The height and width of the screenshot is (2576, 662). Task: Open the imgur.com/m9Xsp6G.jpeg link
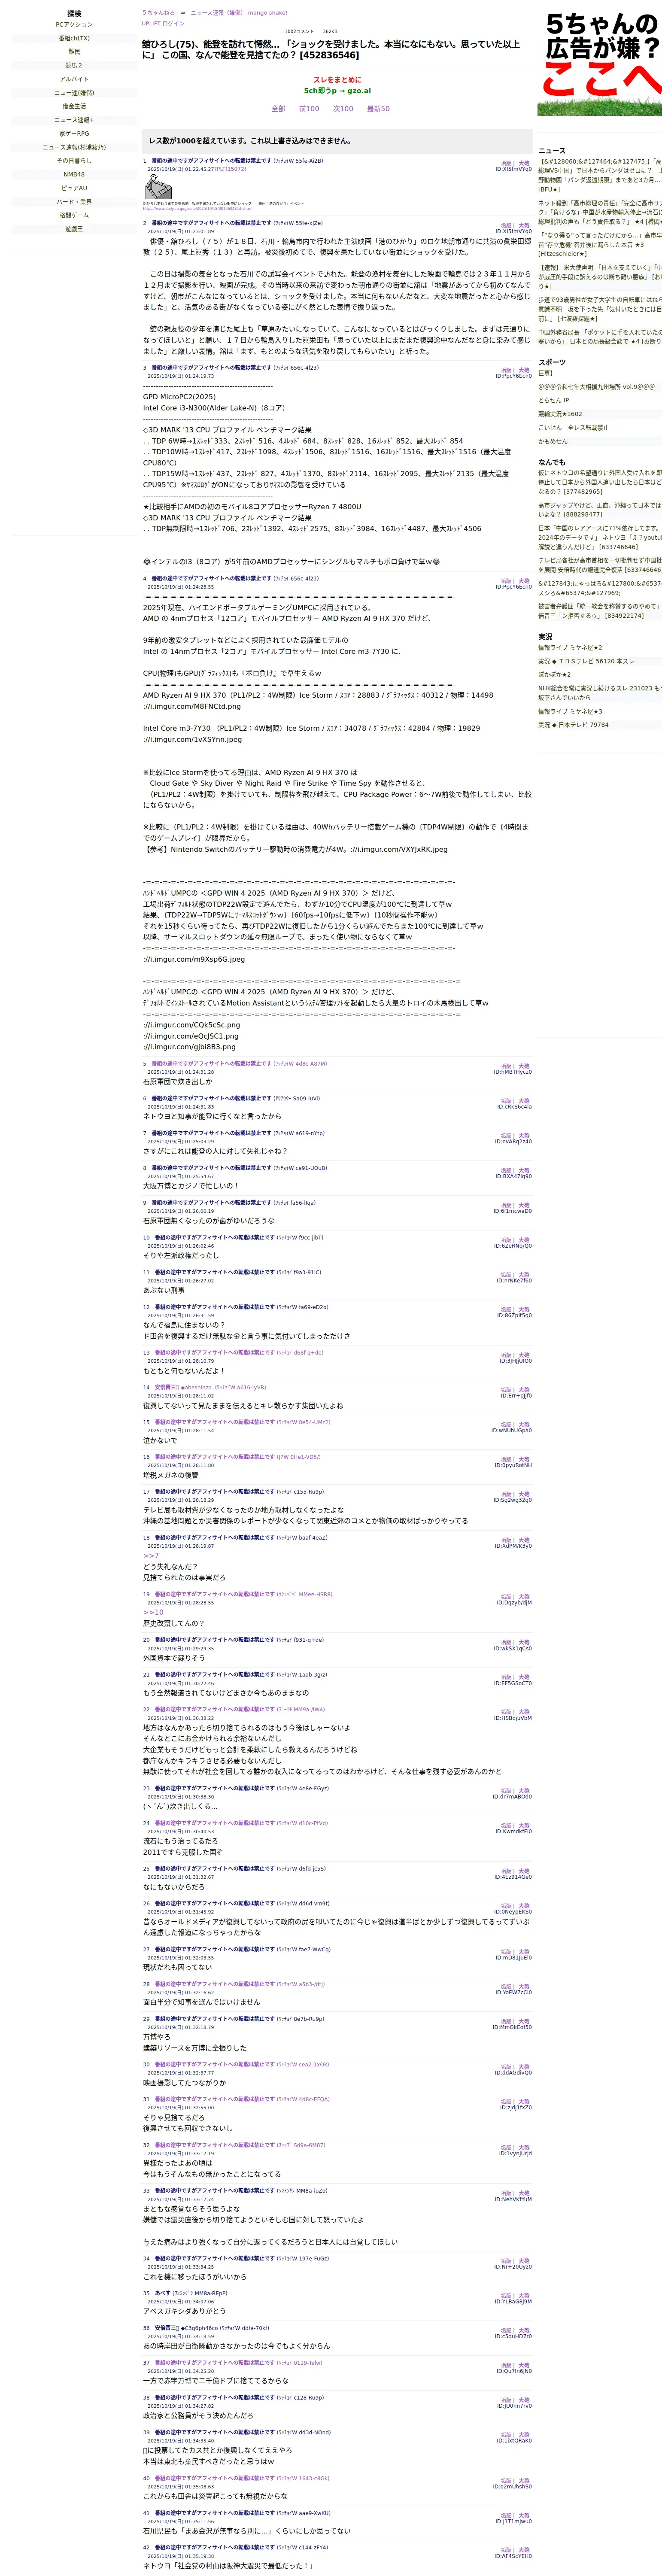tap(194, 959)
